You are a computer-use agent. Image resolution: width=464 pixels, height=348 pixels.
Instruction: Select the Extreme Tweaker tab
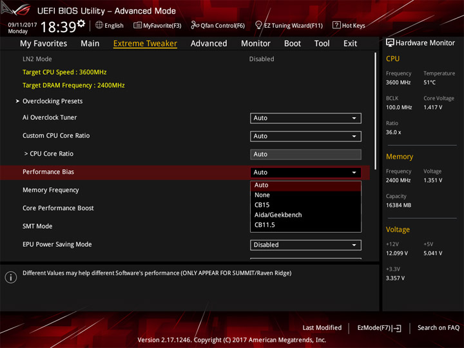click(x=145, y=44)
